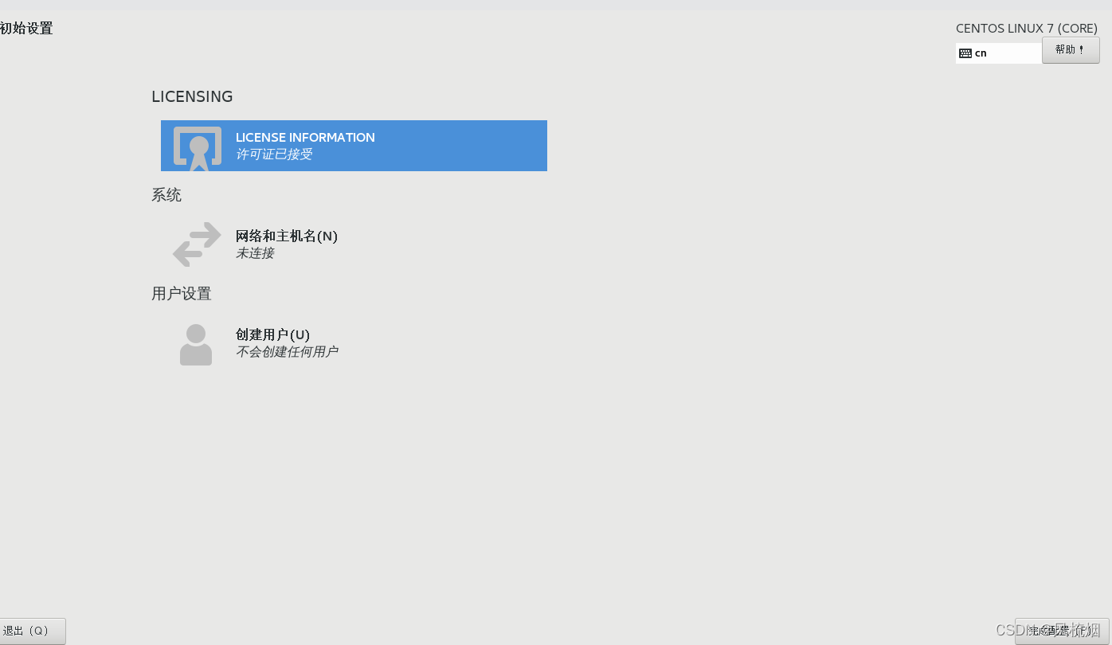This screenshot has width=1112, height=645.
Task: Open 网络和主机名(N) settings
Action: [x=287, y=236]
